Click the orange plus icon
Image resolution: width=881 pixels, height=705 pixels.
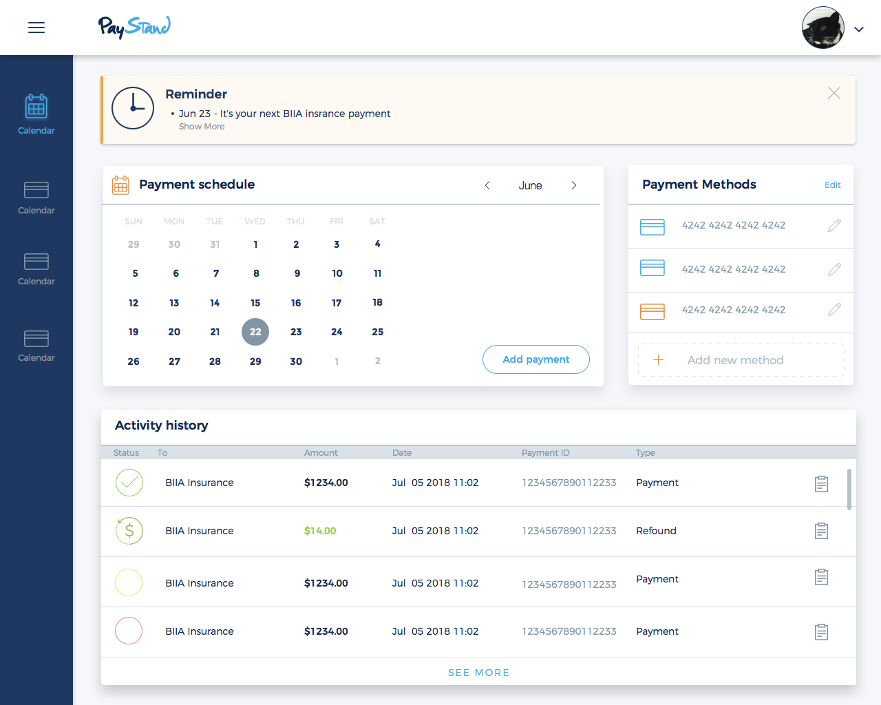click(658, 359)
